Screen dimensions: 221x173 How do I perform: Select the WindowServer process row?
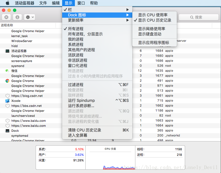(31, 41)
